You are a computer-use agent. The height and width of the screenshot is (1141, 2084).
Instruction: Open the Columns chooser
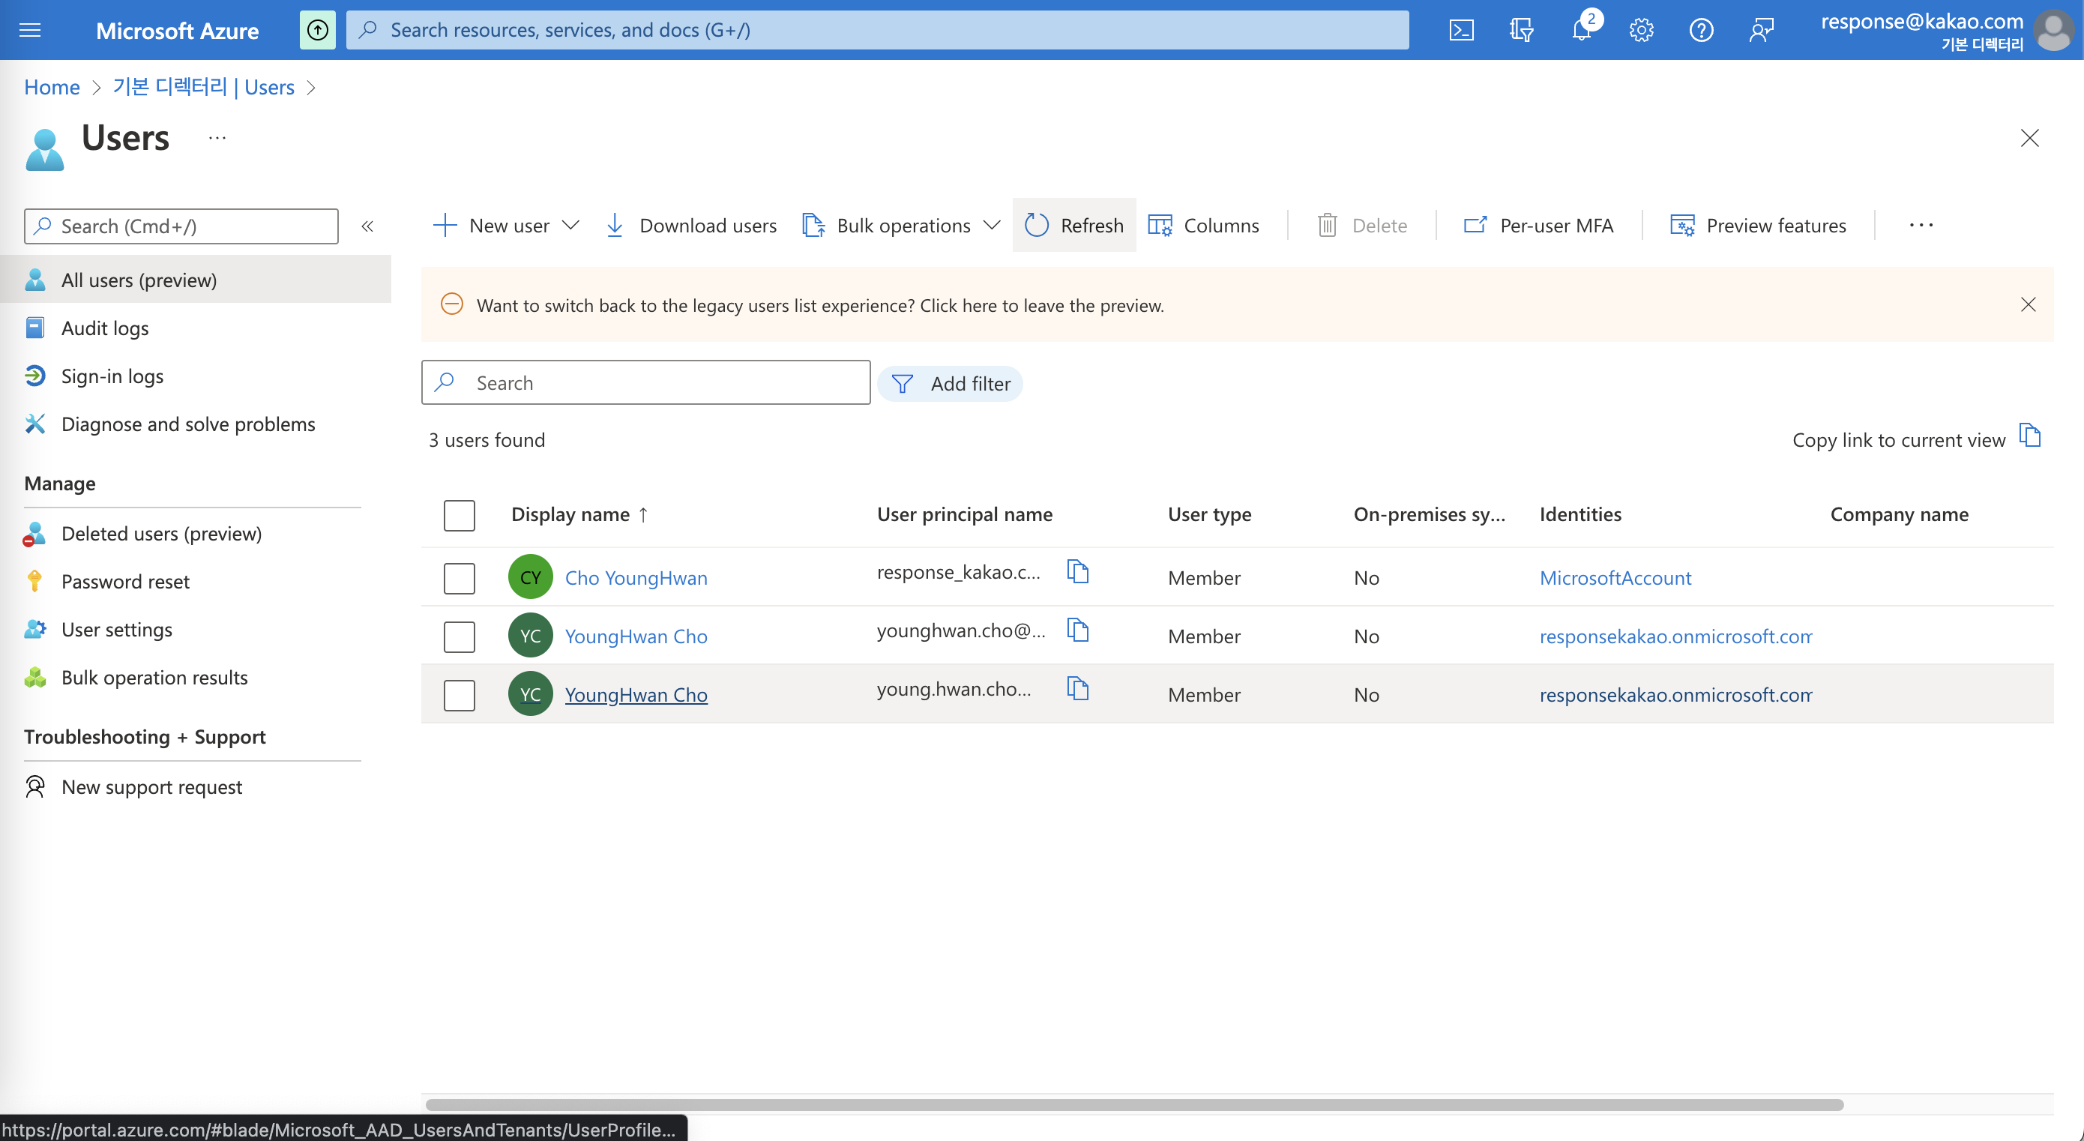tap(1204, 225)
